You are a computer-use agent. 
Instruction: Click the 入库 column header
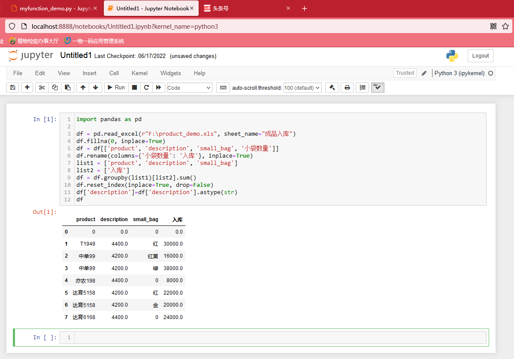(177, 219)
